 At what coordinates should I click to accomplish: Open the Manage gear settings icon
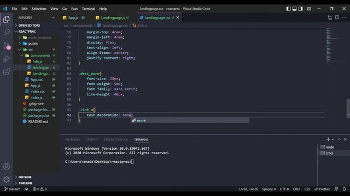[7, 179]
